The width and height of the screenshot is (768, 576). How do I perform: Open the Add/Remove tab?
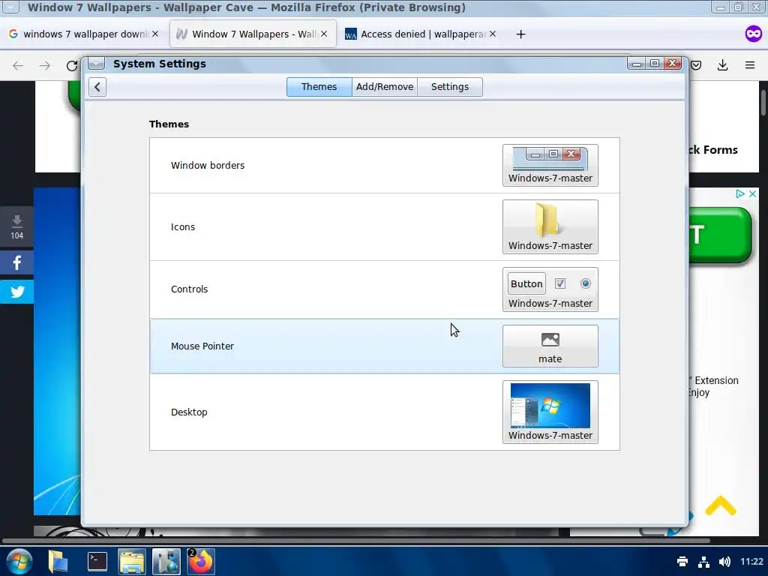coord(385,87)
